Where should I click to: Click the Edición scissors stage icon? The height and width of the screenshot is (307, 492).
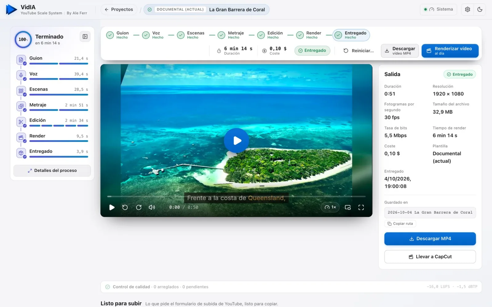click(x=21, y=122)
